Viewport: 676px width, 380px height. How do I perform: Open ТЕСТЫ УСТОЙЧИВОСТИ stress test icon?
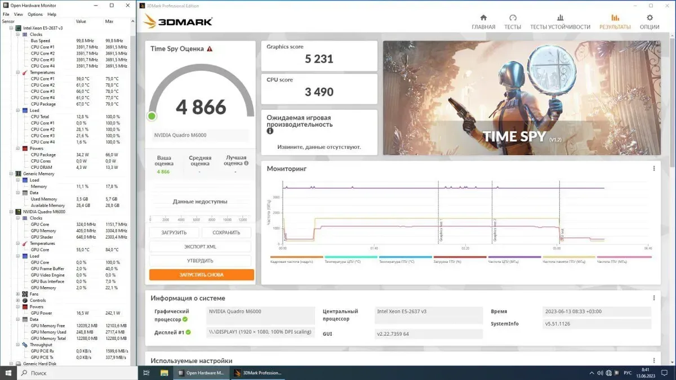tap(559, 18)
